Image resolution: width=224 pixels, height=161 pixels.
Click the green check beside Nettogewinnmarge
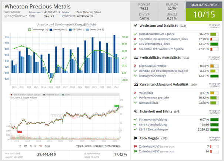135,76
